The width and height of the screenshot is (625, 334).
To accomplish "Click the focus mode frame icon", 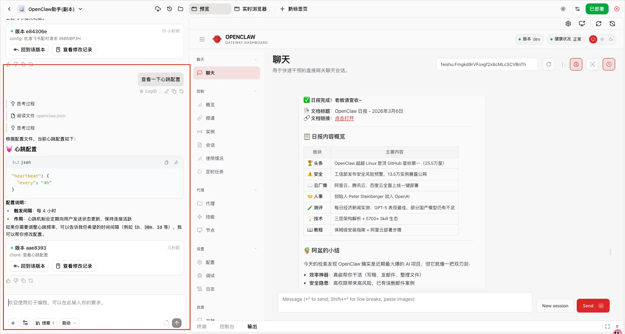I will (593, 64).
